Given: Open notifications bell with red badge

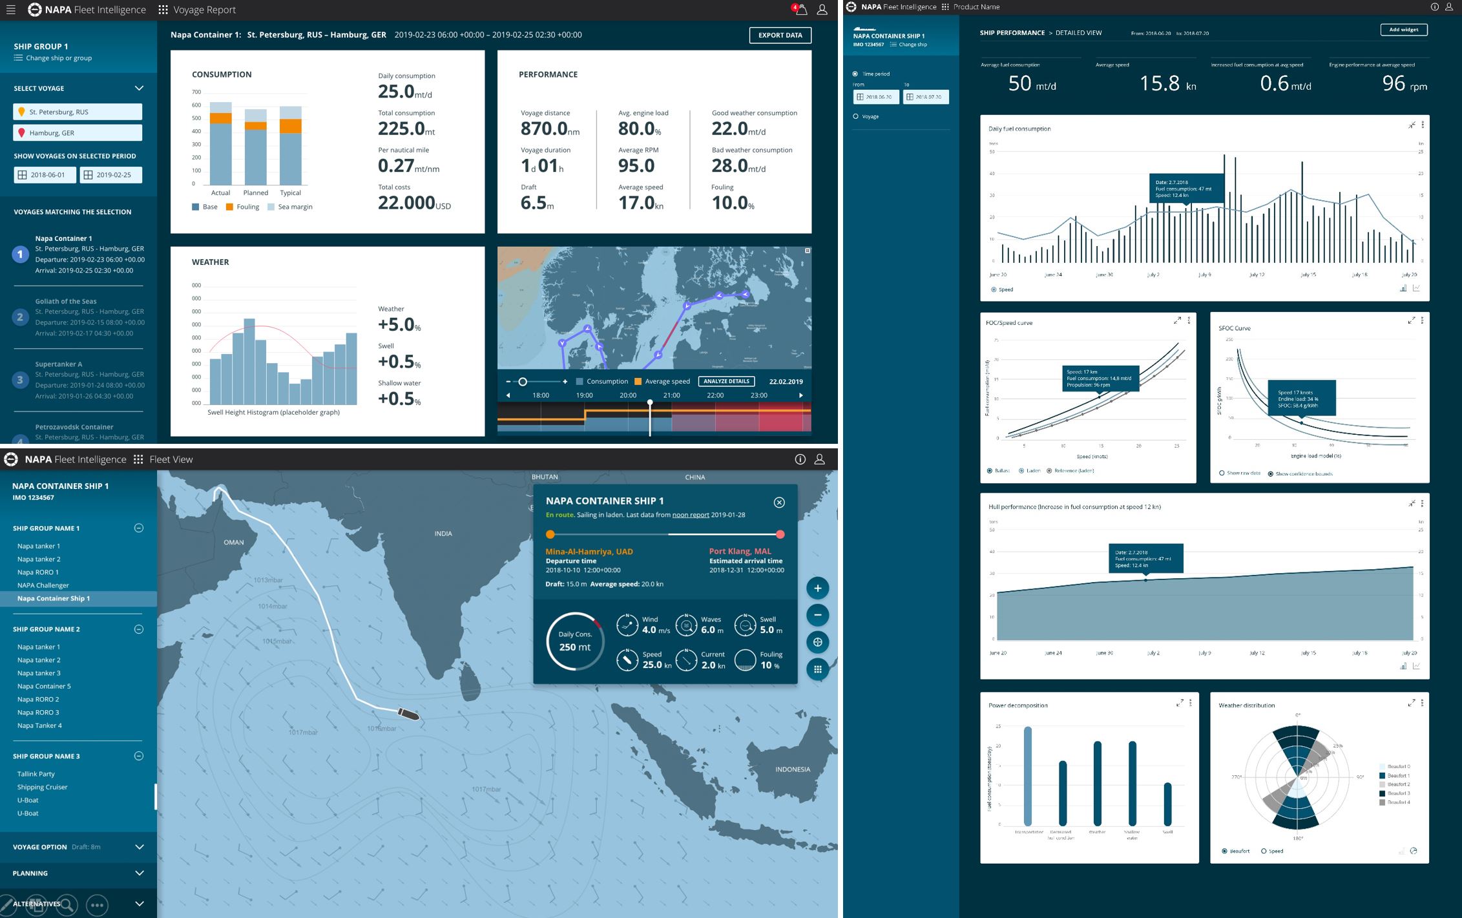Looking at the screenshot, I should pyautogui.click(x=800, y=10).
